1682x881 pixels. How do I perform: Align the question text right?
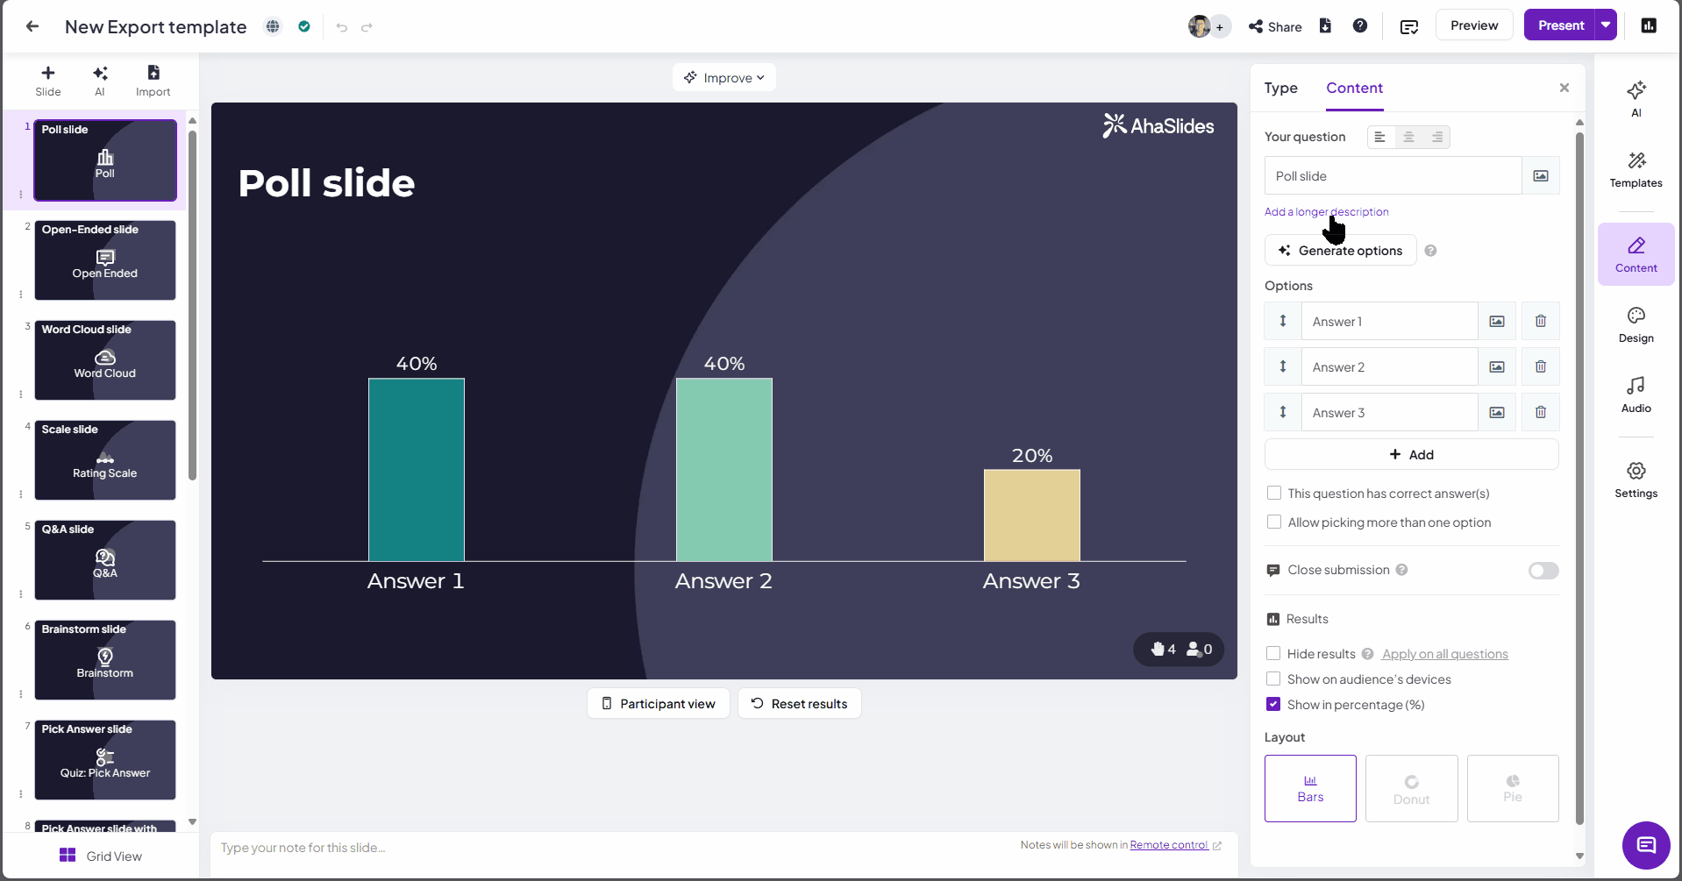(1436, 137)
